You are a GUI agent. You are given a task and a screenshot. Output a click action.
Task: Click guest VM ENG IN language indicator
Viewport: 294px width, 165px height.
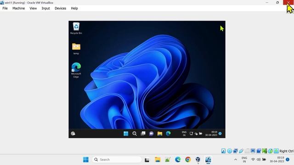[x=184, y=133]
